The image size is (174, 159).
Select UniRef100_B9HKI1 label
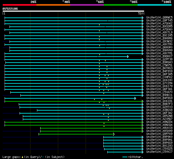coord(159,95)
